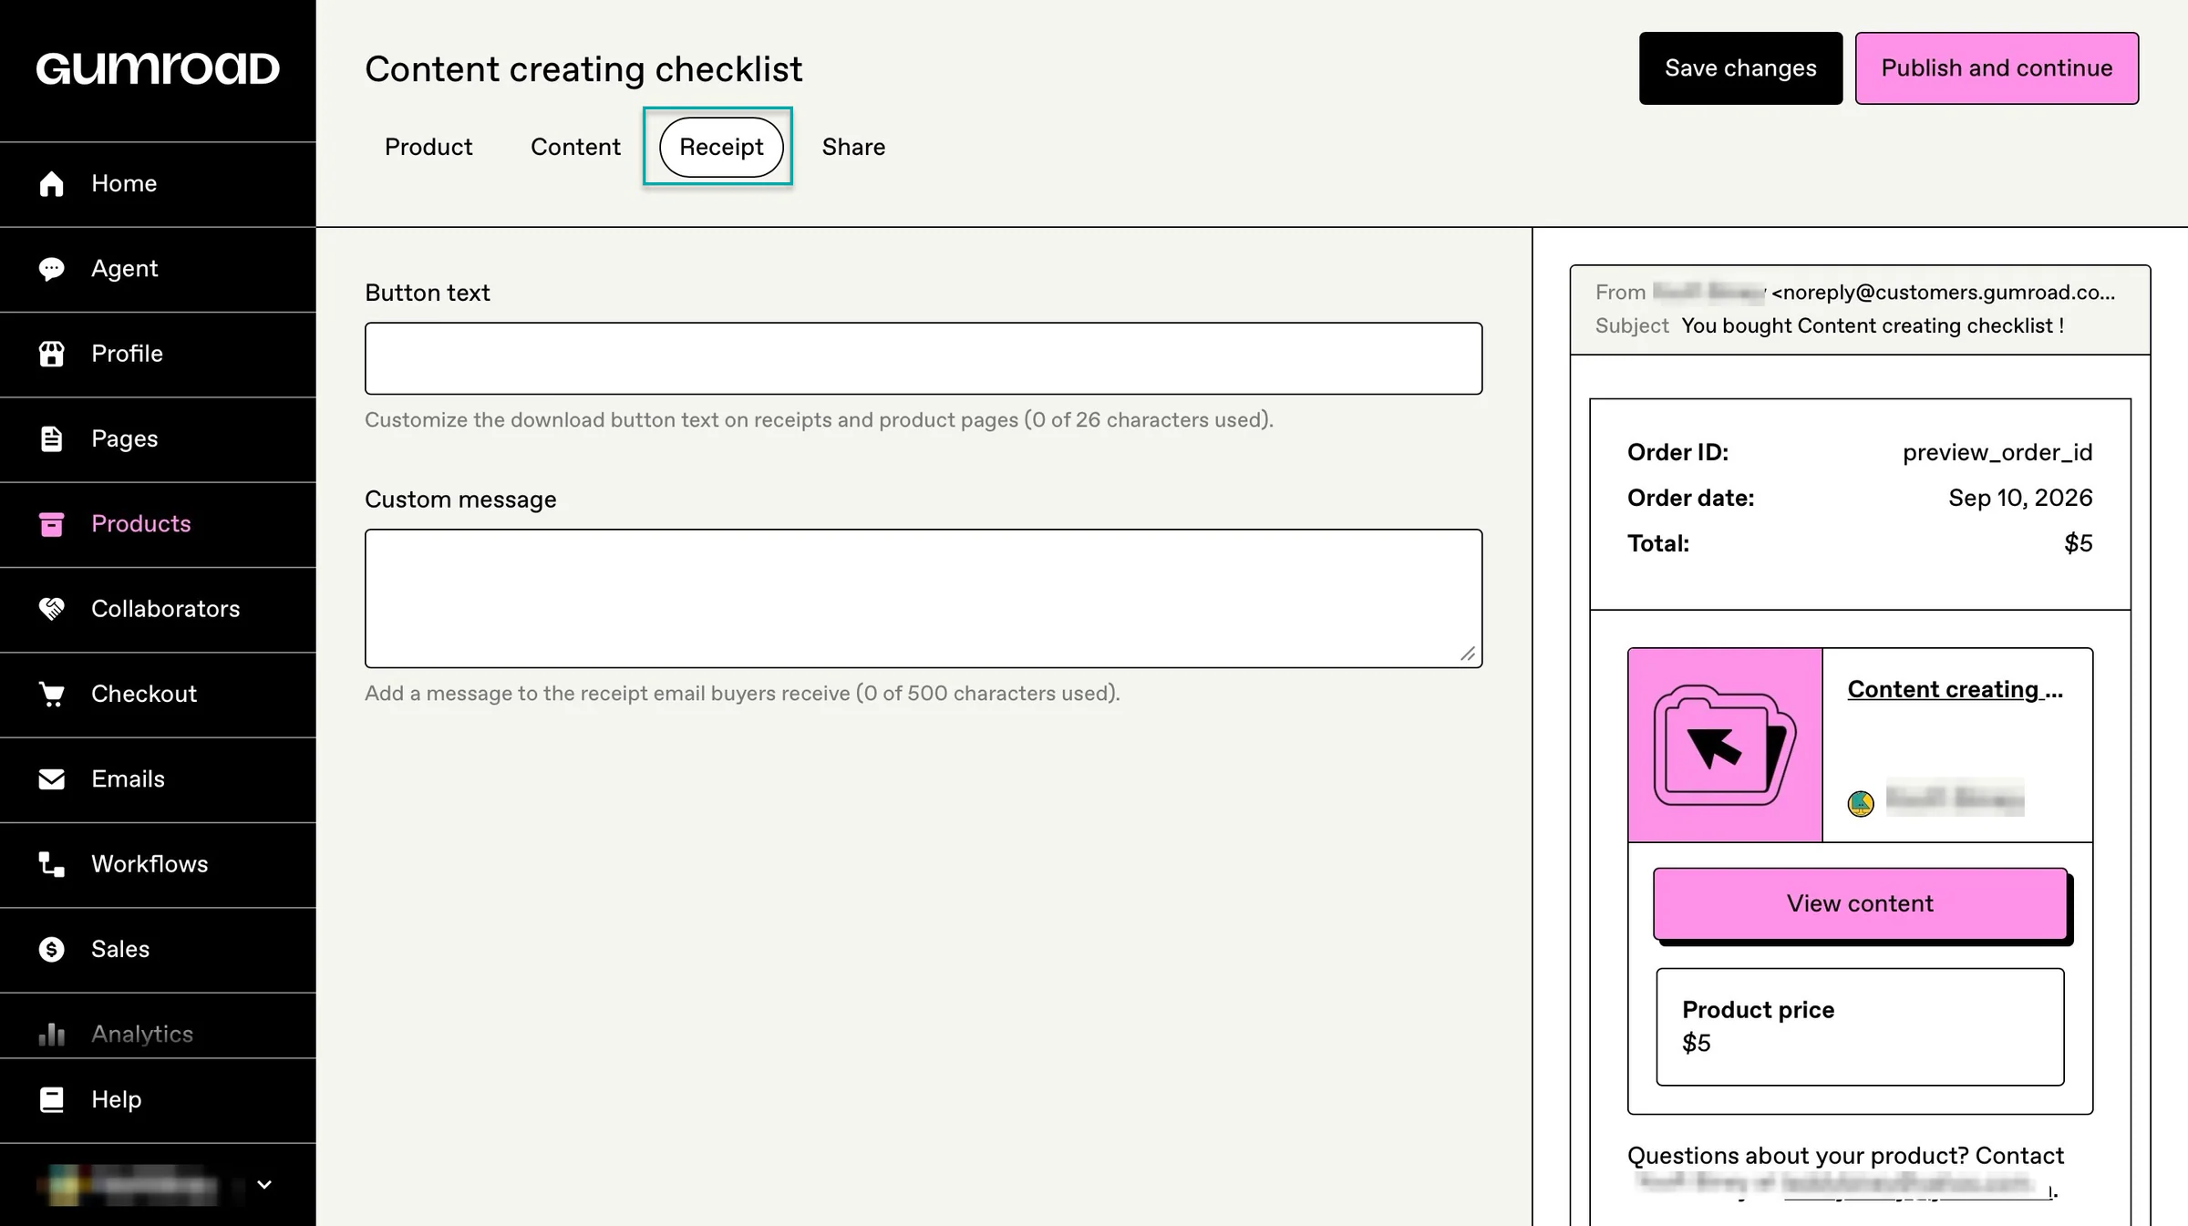
Task: Click the preview_order_id value
Action: click(x=1997, y=453)
